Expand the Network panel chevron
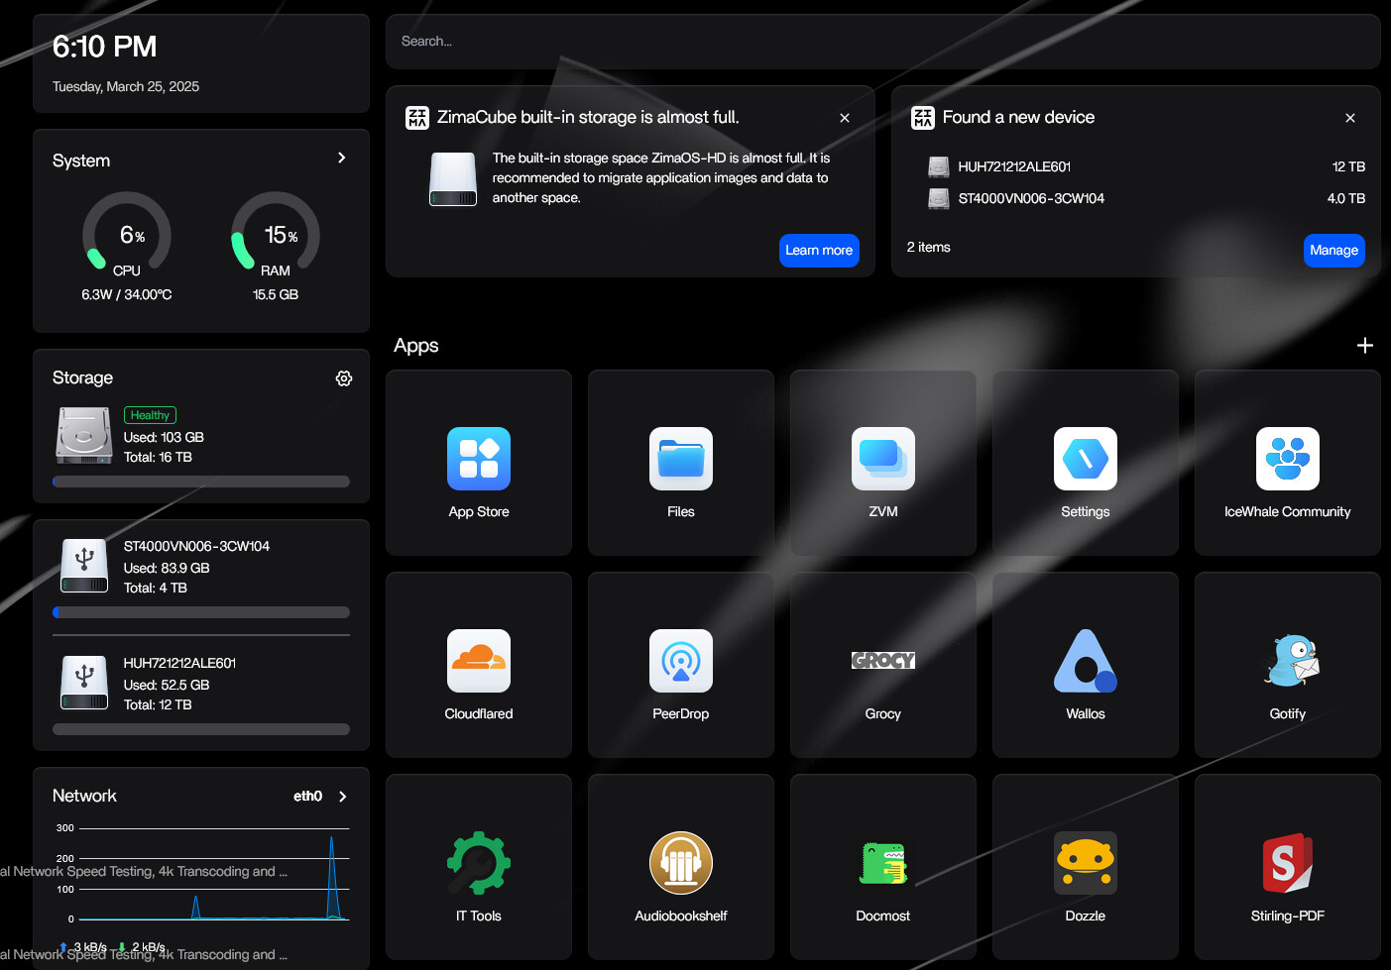The height and width of the screenshot is (970, 1391). coord(343,797)
